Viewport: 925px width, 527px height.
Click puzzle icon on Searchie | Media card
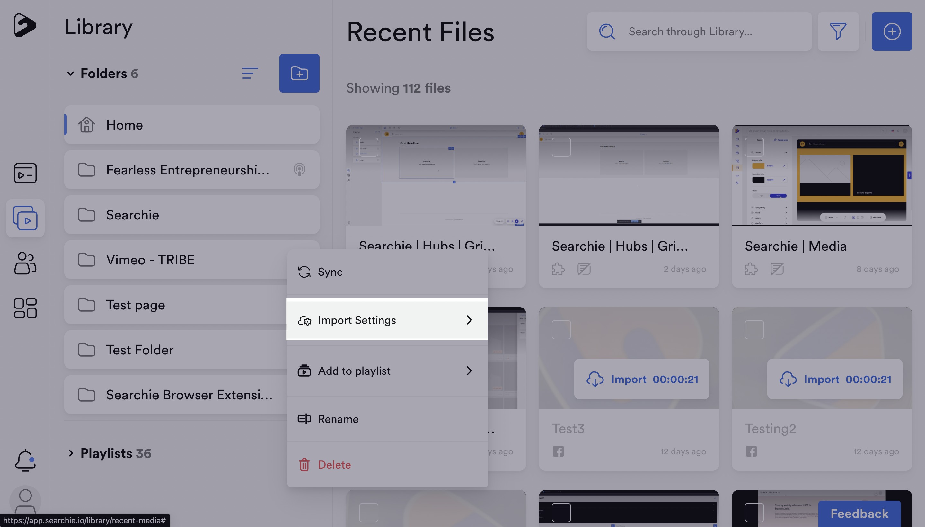point(751,269)
